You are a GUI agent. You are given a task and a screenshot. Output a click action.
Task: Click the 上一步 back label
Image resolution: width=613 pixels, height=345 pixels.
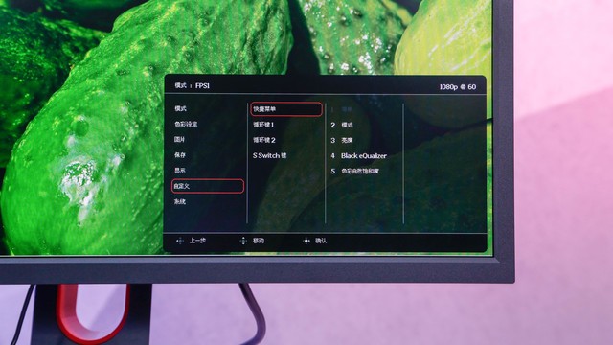[198, 241]
